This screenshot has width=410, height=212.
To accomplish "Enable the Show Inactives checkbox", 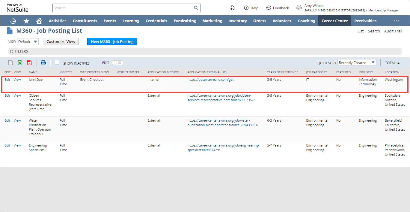I will [57, 62].
